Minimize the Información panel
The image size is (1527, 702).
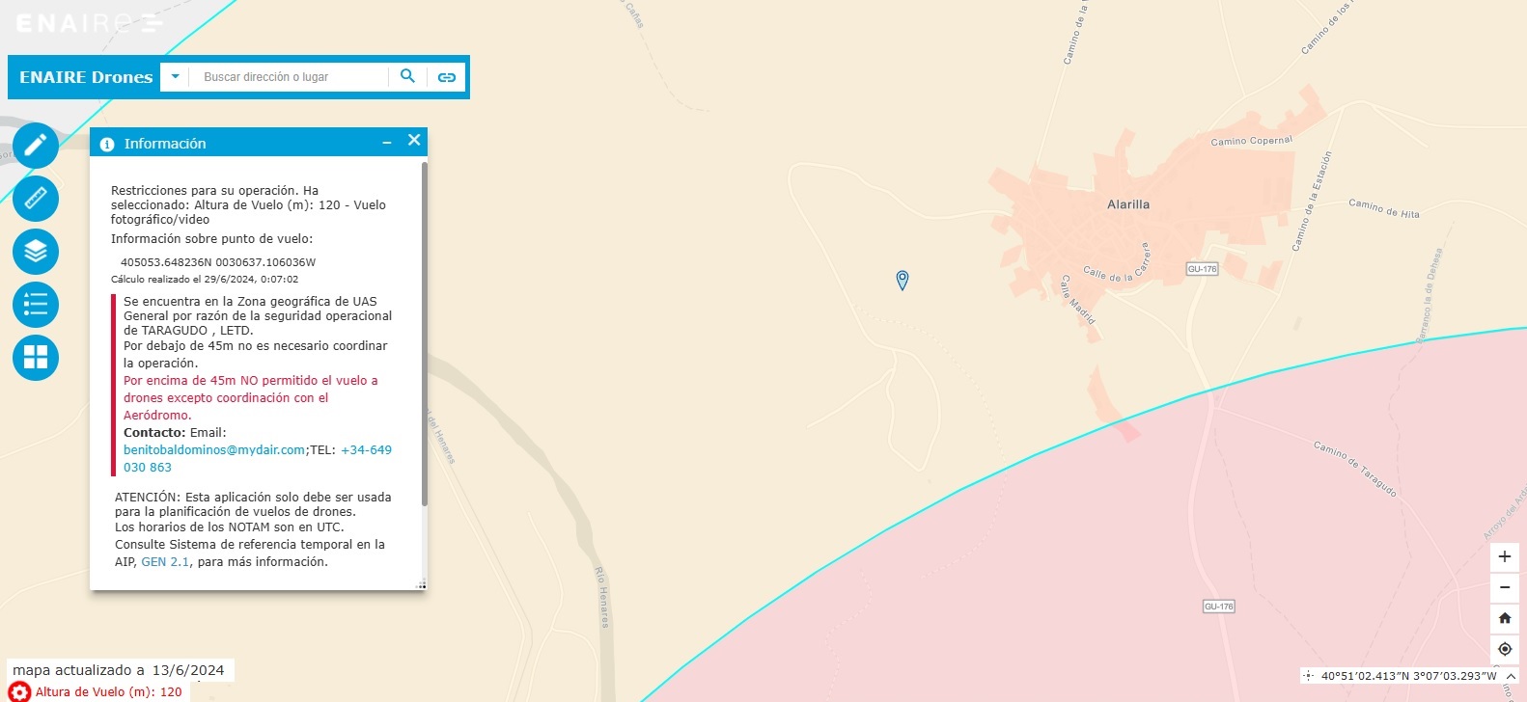387,143
